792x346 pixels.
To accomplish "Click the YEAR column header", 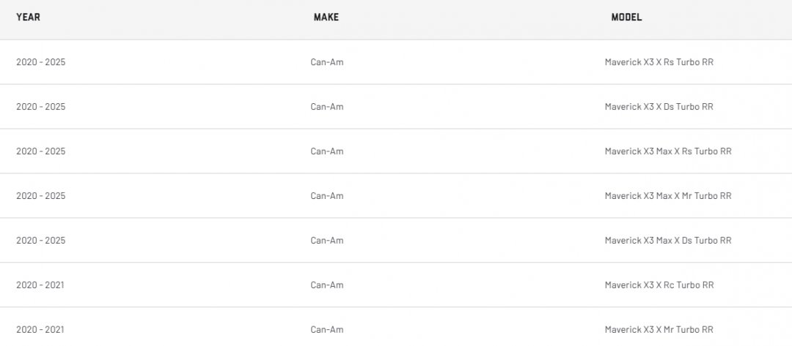I will click(28, 18).
